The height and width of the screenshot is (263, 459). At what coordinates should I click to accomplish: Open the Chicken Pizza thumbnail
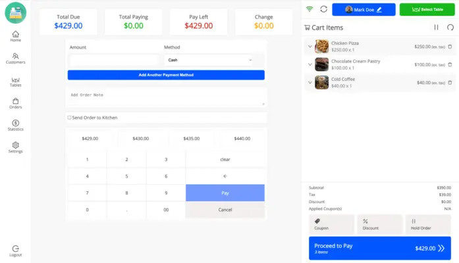tap(322, 47)
